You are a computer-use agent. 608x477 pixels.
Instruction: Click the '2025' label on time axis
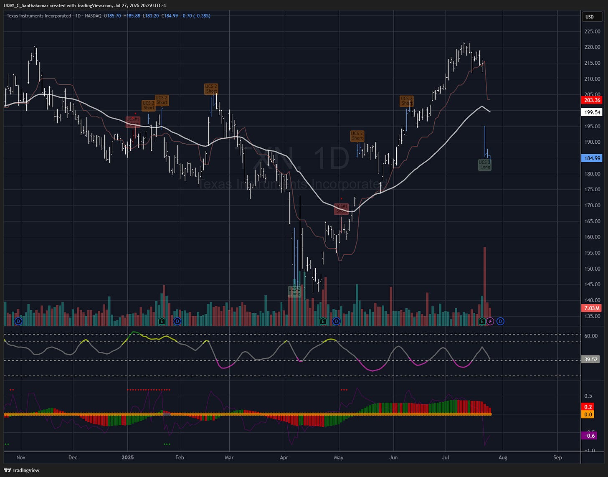pos(128,457)
